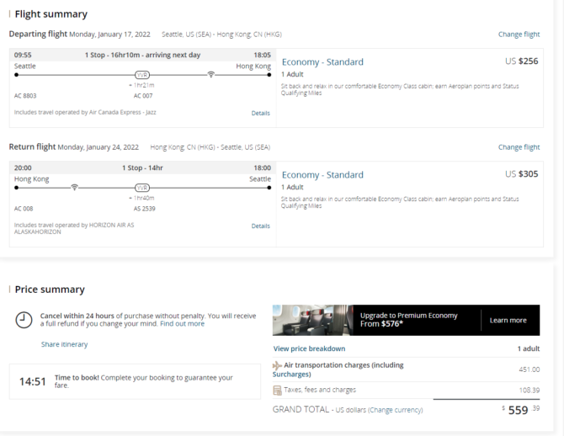Click the Price summary heading
The image size is (564, 436).
click(50, 290)
